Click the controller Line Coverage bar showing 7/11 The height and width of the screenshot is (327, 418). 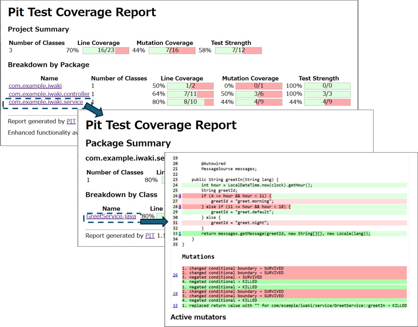click(x=190, y=94)
